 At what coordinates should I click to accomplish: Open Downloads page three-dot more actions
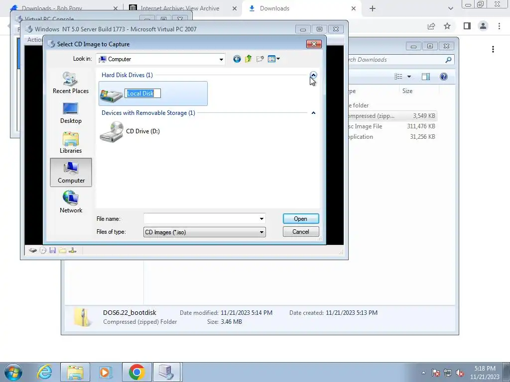493,49
